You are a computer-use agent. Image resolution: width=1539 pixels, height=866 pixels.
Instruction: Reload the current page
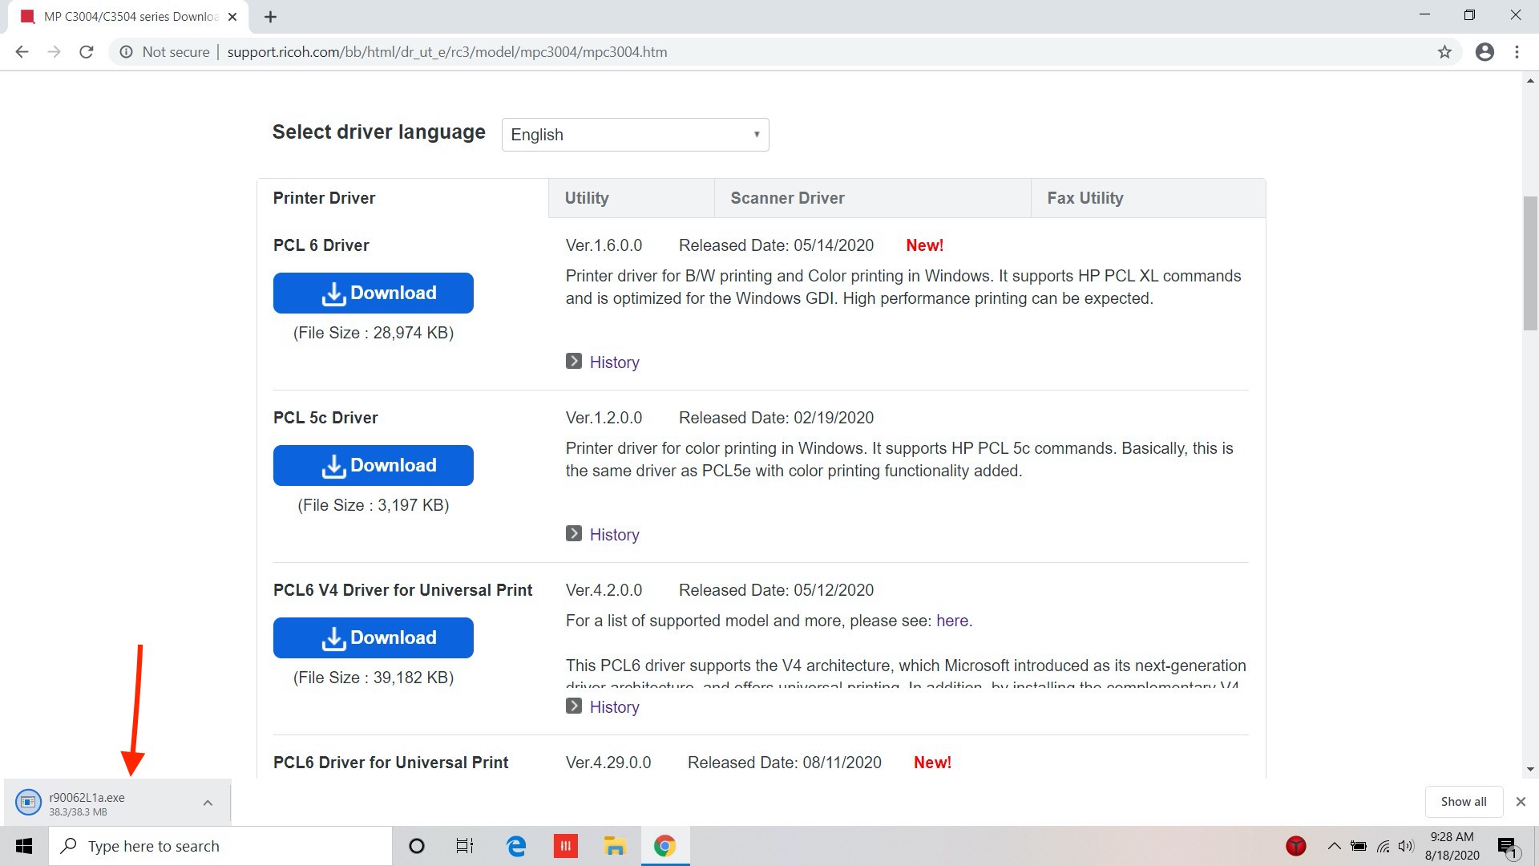[87, 52]
